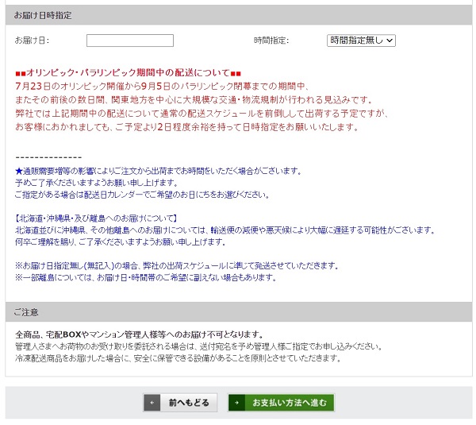Viewport: 476px width, 425px height.
Task: Click the お届け日 date input field
Action: tap(129, 40)
